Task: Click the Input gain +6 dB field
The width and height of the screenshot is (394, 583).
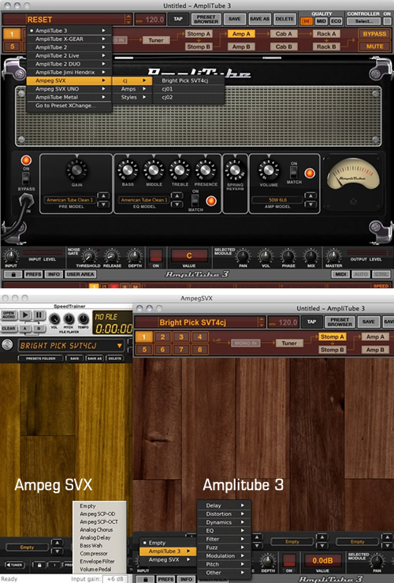Action: [x=114, y=579]
